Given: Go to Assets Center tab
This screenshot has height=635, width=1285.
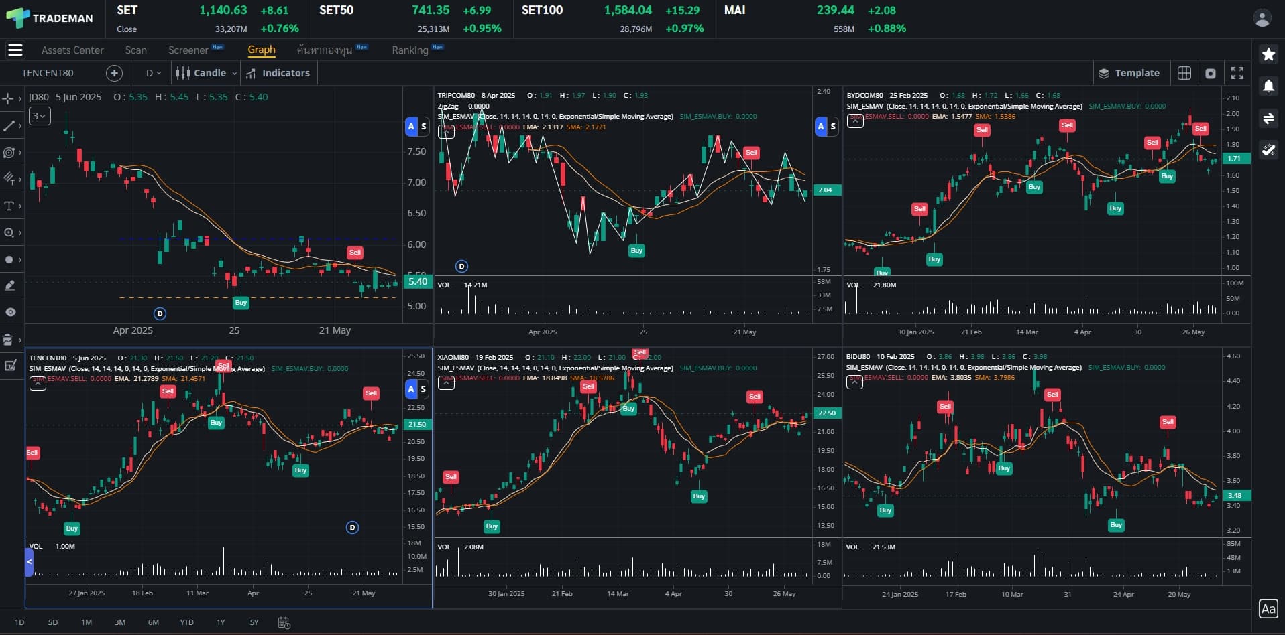Looking at the screenshot, I should coord(72,50).
